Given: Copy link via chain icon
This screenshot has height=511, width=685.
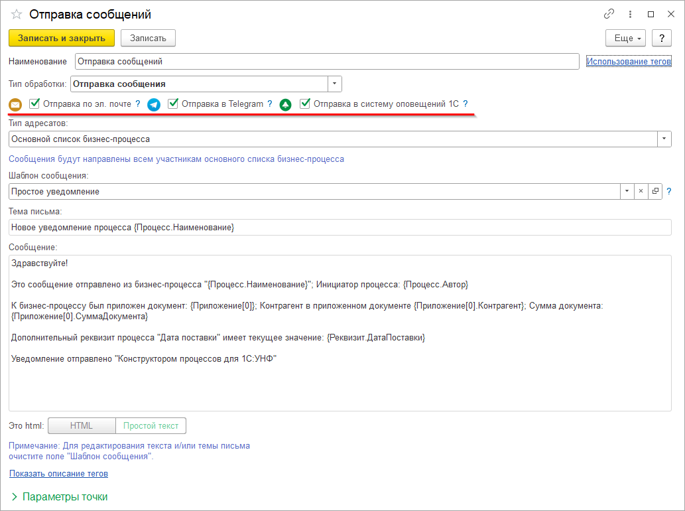Looking at the screenshot, I should [609, 14].
